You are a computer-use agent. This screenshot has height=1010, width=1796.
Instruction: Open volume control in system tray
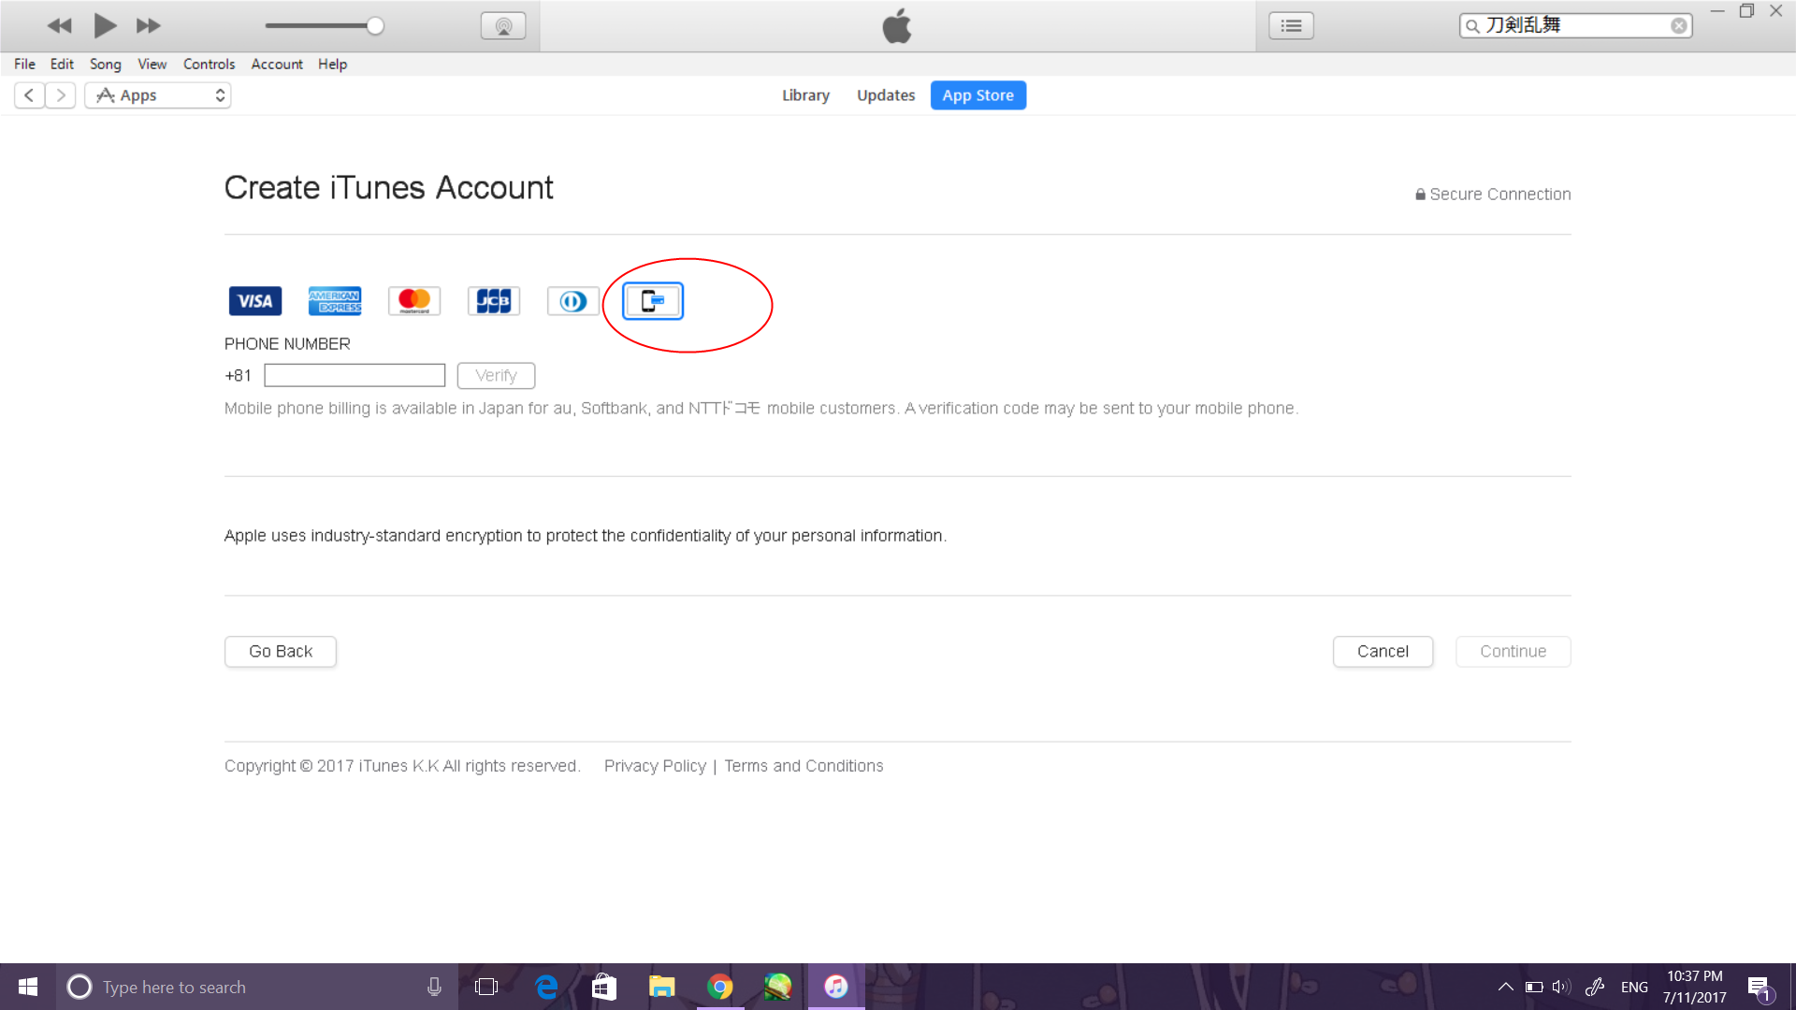1561,987
